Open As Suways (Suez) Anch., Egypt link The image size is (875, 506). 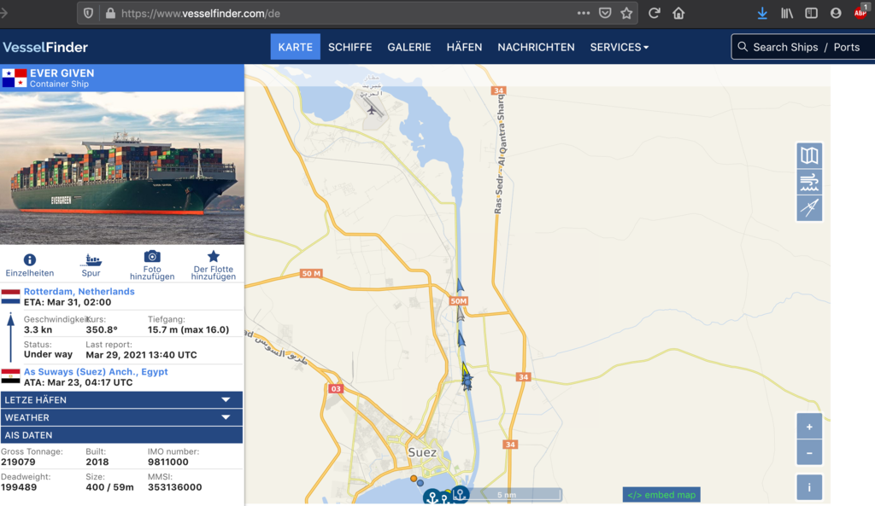coord(96,372)
